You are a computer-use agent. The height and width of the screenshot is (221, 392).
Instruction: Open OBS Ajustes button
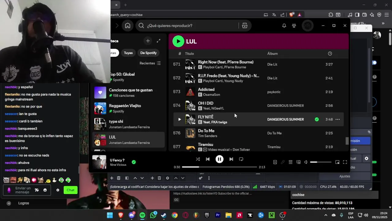(345, 176)
